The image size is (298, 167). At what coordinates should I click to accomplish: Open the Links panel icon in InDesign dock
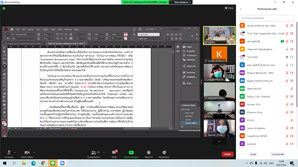(178, 51)
